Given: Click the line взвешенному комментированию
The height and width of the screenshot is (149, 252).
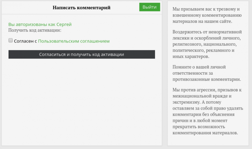Looking at the screenshot, I should click(x=207, y=15).
